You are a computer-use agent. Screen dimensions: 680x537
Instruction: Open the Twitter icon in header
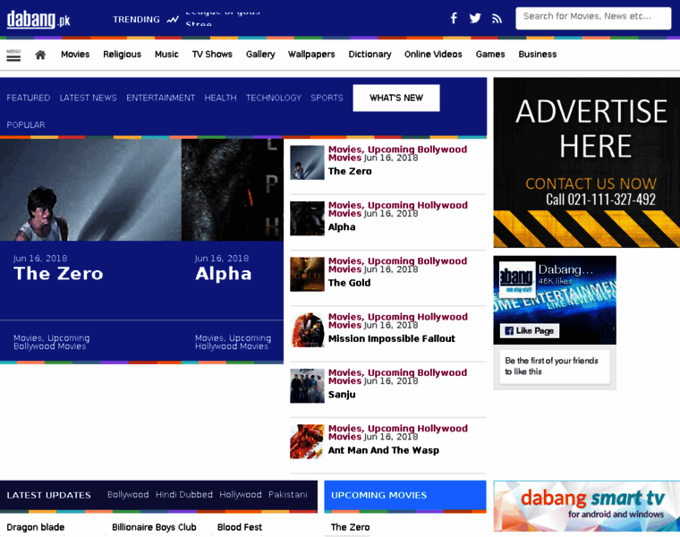coord(475,18)
